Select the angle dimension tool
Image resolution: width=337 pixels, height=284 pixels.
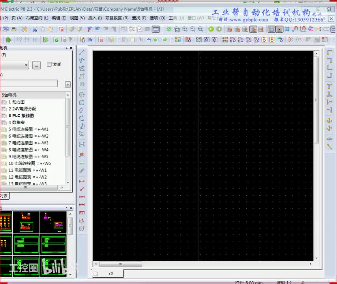(x=82, y=220)
